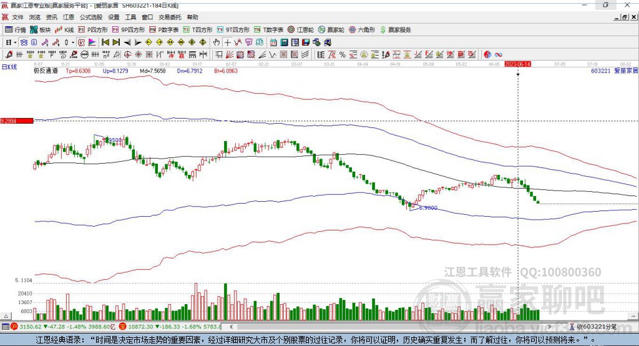Open the 9P四方形 tool
Screen dimensions: 639x346
pos(129,30)
